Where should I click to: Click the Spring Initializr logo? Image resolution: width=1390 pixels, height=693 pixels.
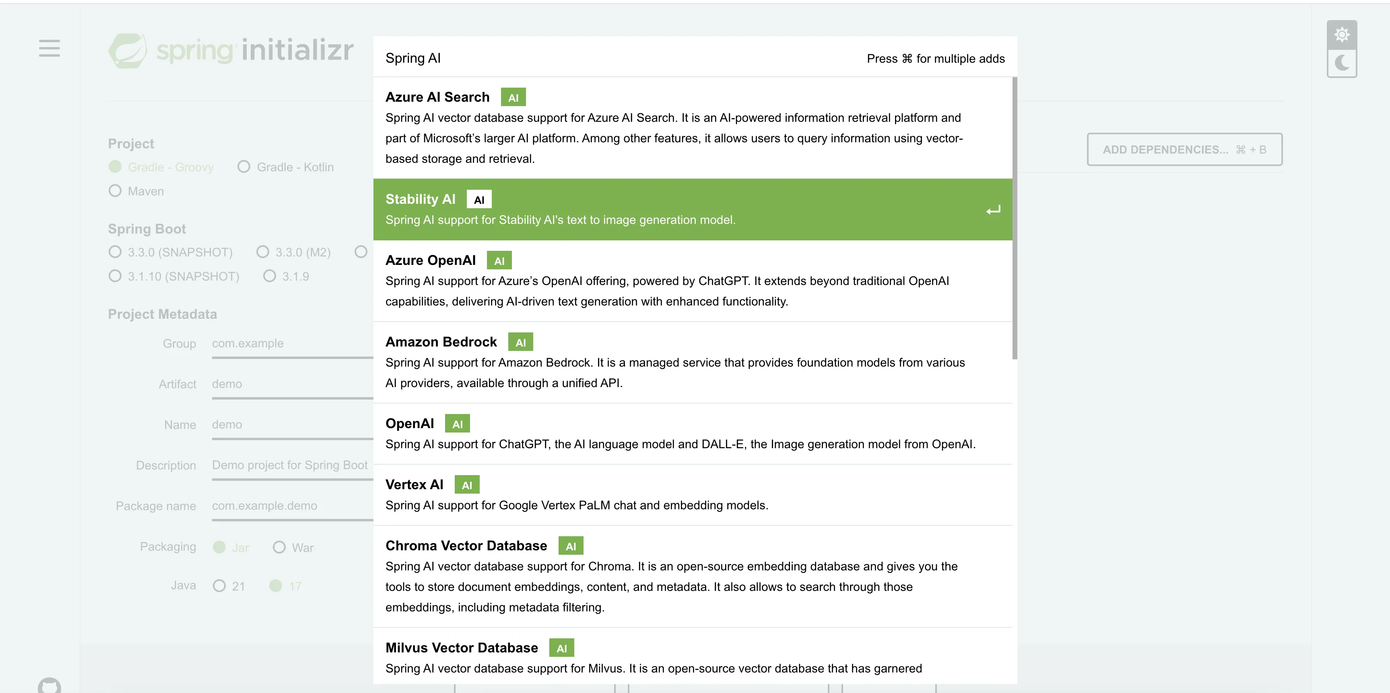point(231,51)
